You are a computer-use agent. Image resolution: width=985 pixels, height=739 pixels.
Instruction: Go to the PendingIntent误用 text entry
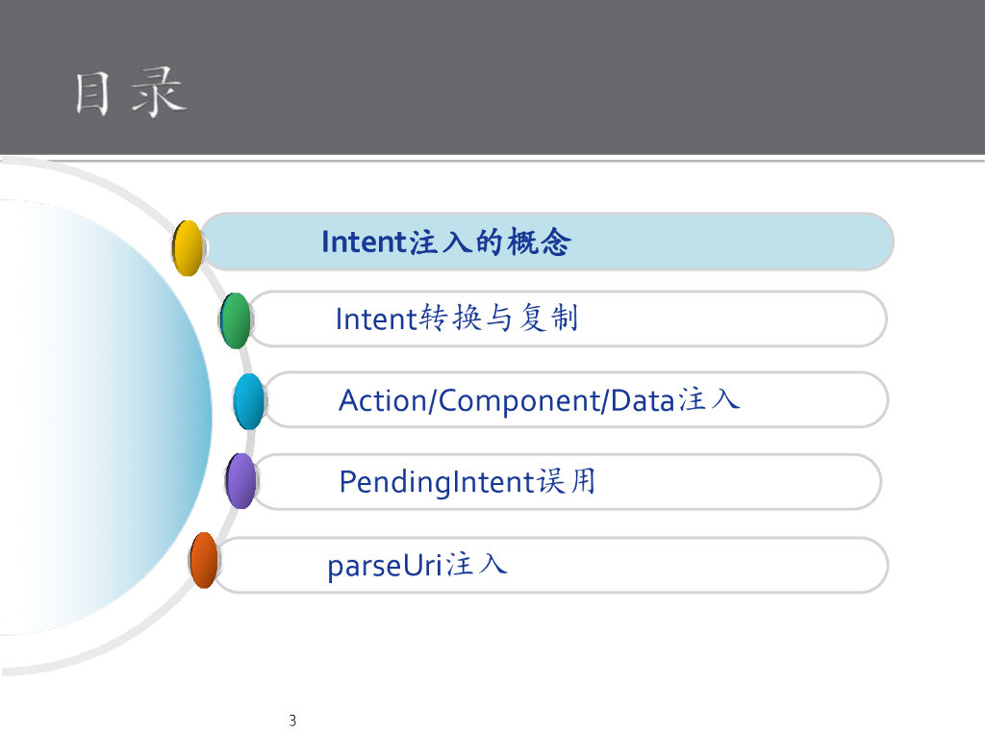(467, 481)
